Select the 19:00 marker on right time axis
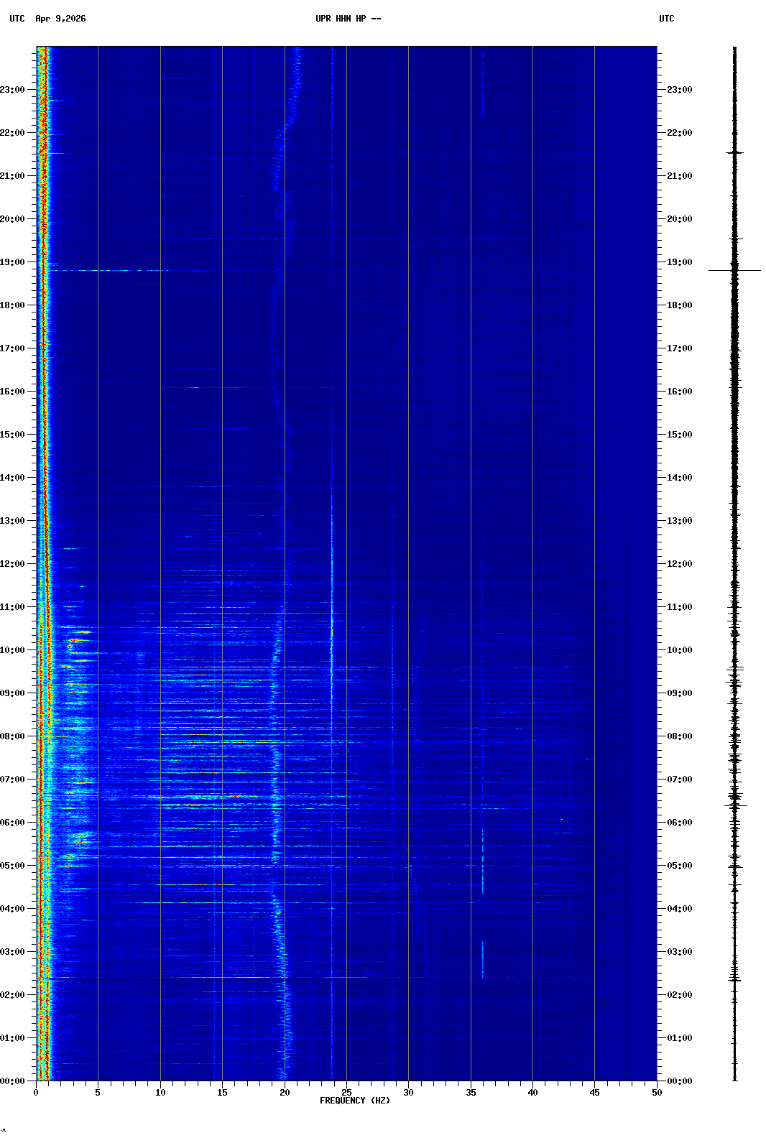This screenshot has height=1138, width=766. [x=679, y=262]
